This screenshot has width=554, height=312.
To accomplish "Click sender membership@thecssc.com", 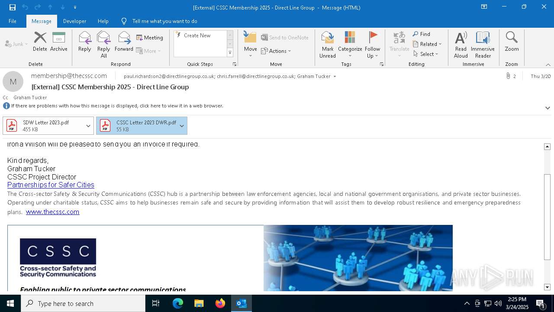I will point(69,76).
